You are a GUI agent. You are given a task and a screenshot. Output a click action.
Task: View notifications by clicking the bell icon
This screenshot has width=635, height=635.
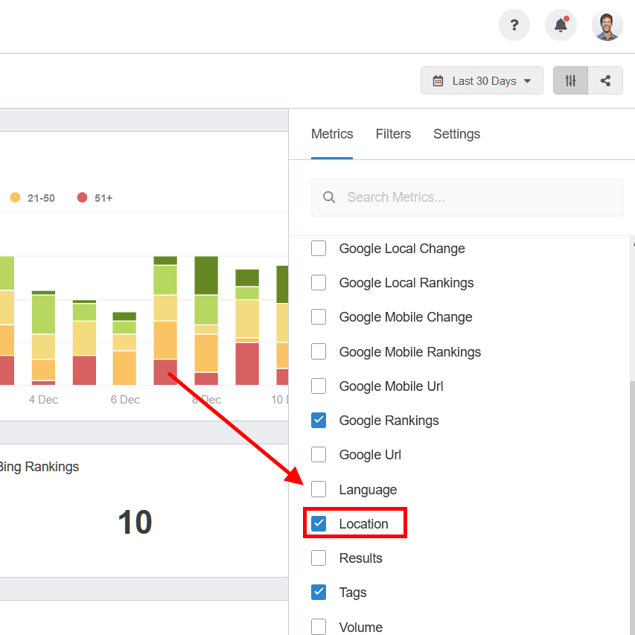coord(560,25)
